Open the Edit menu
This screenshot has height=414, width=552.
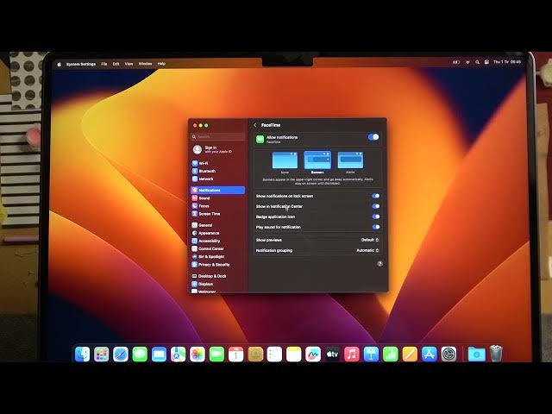tap(116, 64)
